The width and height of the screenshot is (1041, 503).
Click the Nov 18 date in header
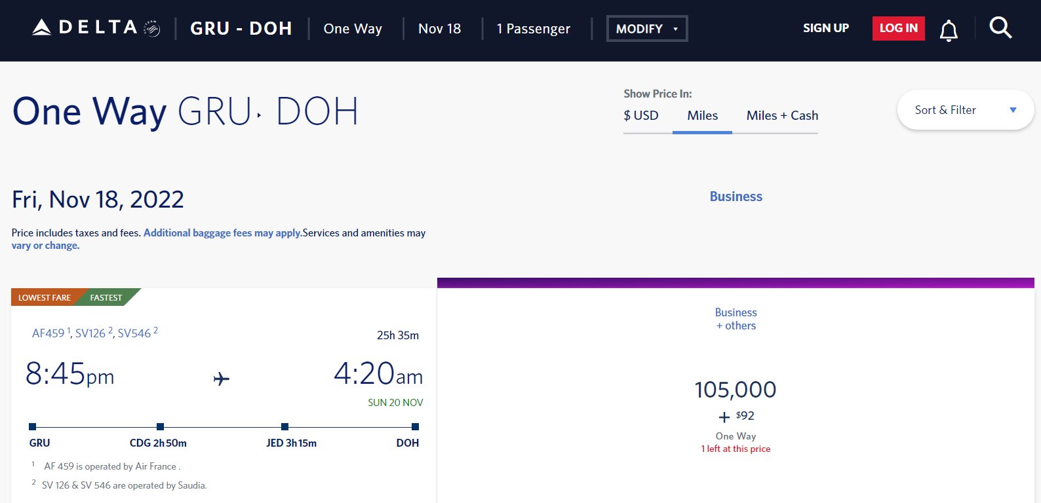[x=440, y=29]
